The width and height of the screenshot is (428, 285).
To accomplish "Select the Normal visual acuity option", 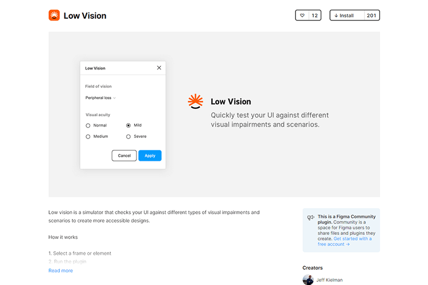I will click(x=88, y=125).
